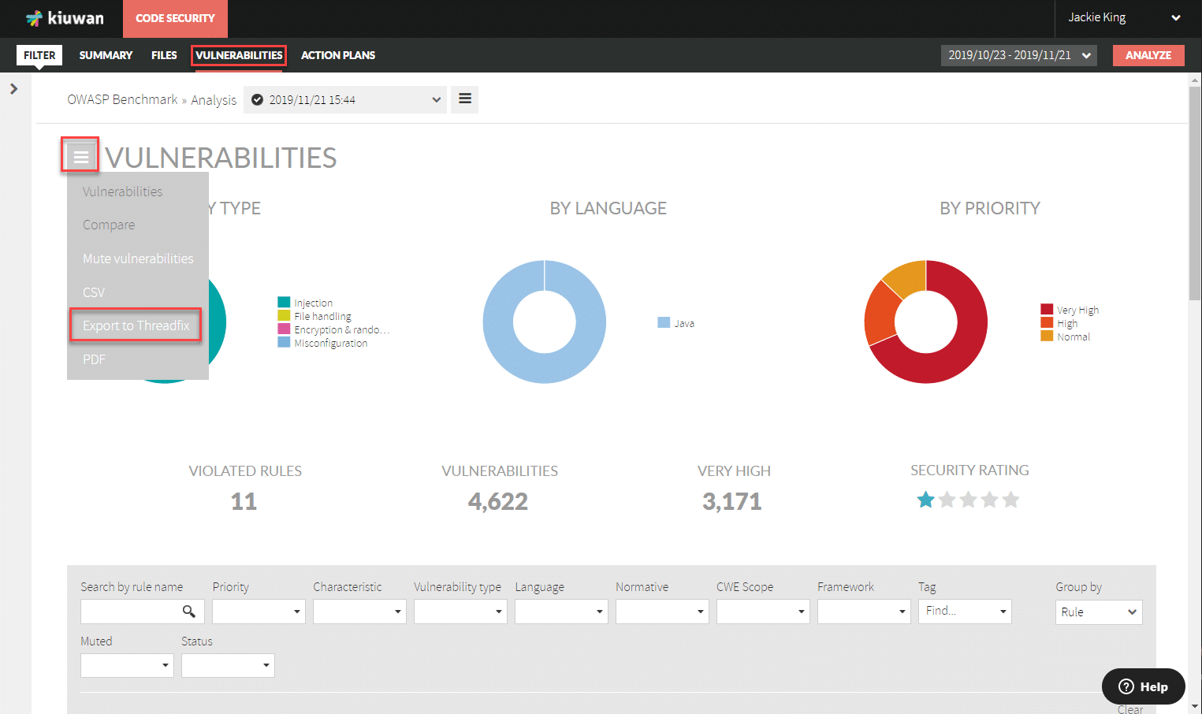
Task: Switch to the SUMMARY tab
Action: tap(105, 55)
